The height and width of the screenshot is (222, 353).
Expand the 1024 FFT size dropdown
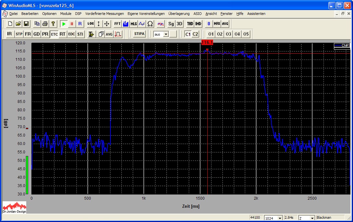[x=280, y=218]
